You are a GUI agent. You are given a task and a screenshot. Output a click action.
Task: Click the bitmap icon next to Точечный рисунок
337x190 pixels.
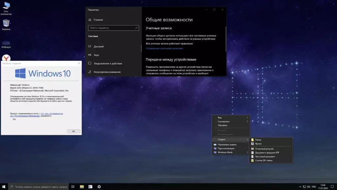pyautogui.click(x=252, y=149)
